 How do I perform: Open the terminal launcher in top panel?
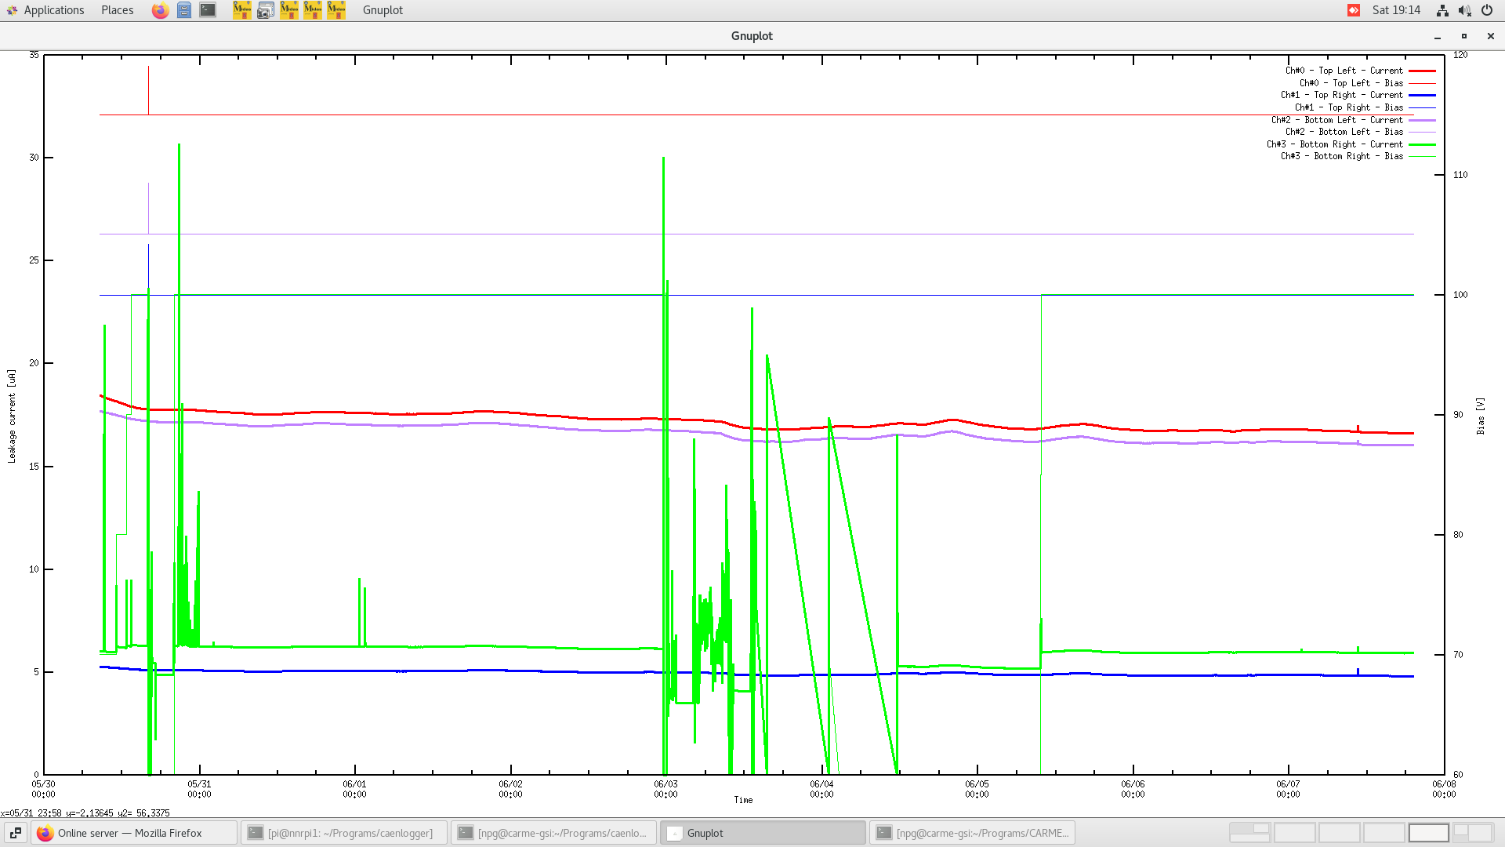(208, 10)
